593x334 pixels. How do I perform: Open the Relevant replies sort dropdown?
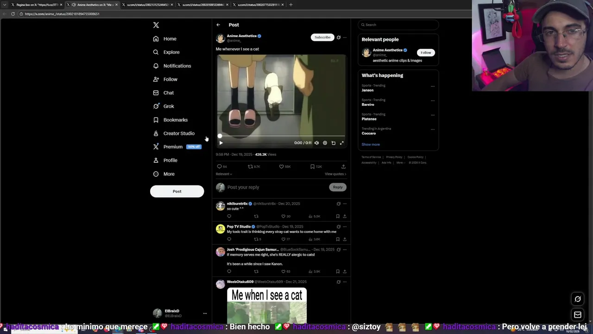[224, 174]
